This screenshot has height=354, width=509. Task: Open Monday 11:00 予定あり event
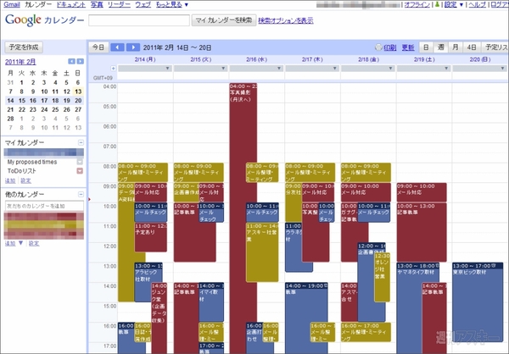(151, 237)
